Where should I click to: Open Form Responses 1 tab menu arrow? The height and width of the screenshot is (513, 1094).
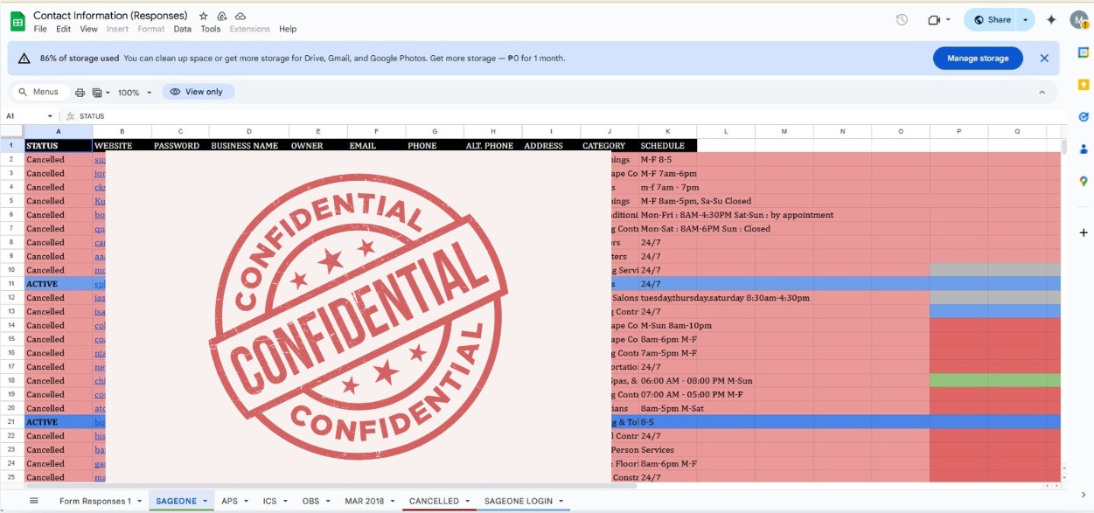coord(140,502)
